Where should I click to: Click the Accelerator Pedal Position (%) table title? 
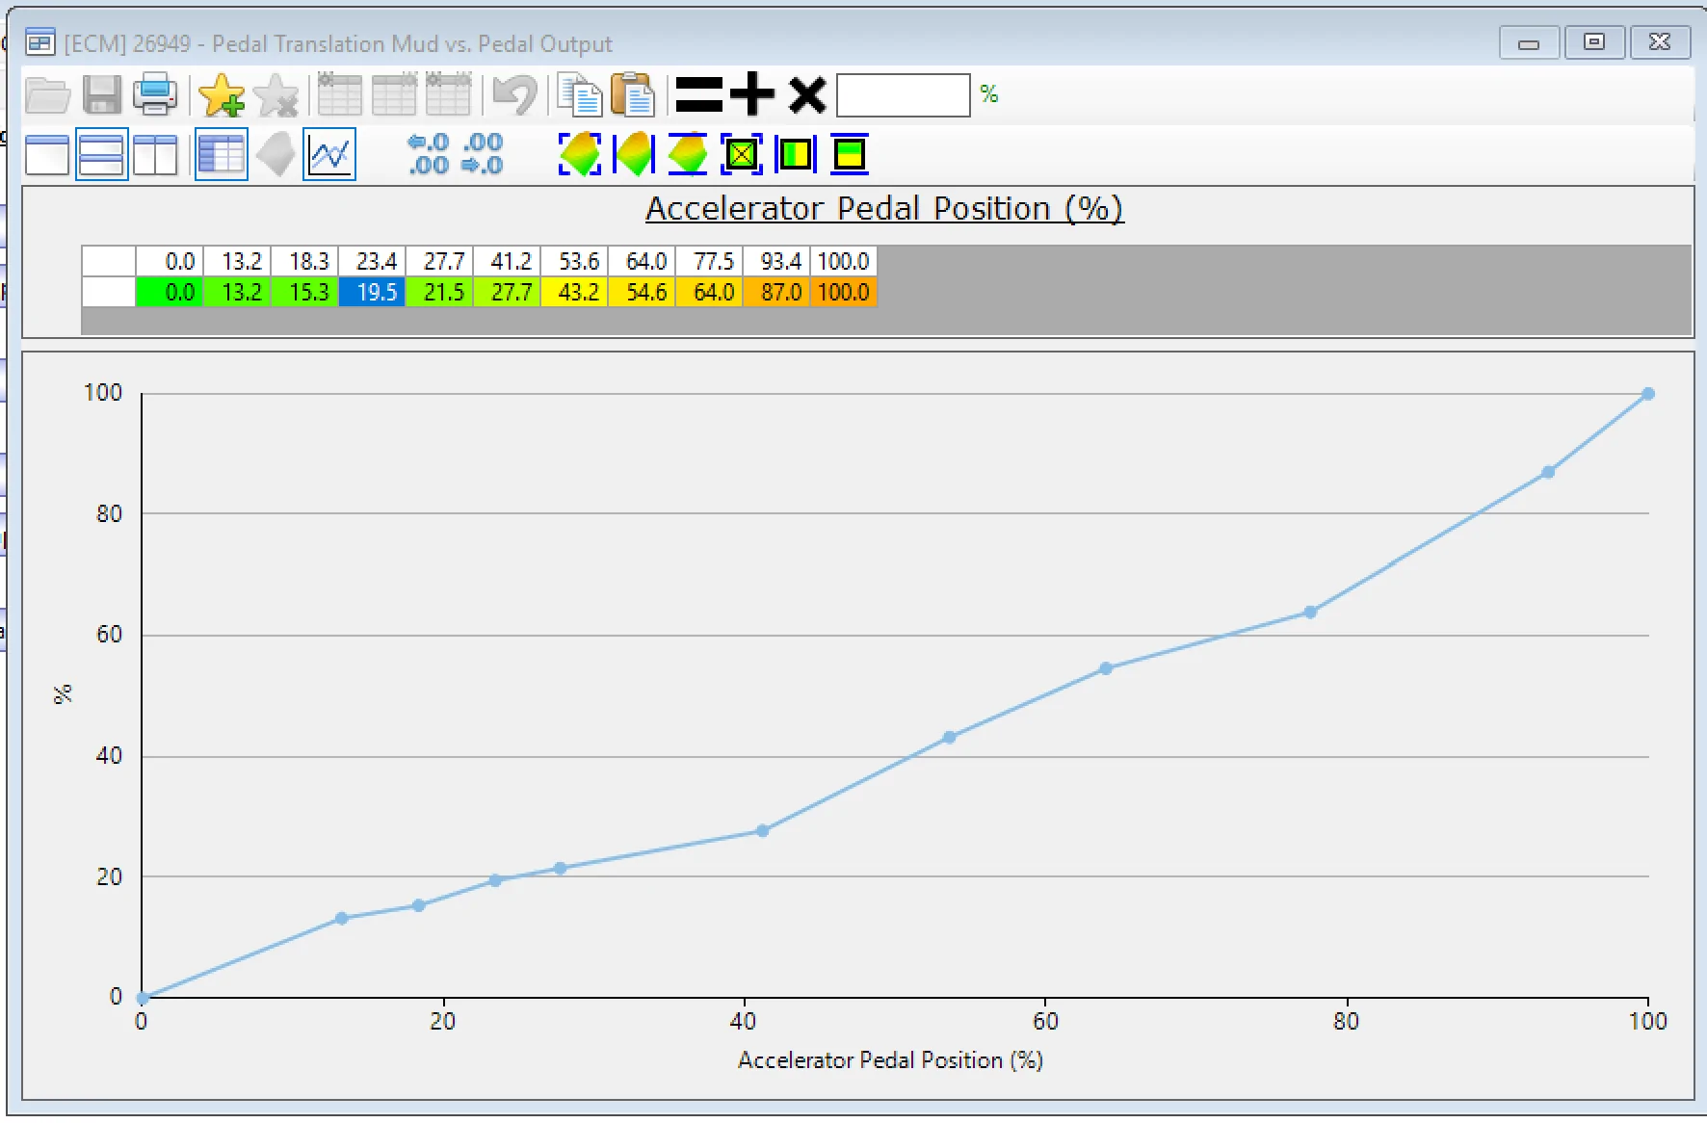(884, 209)
